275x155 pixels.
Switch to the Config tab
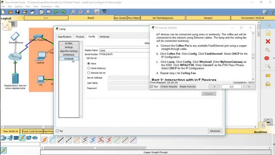tap(92, 37)
